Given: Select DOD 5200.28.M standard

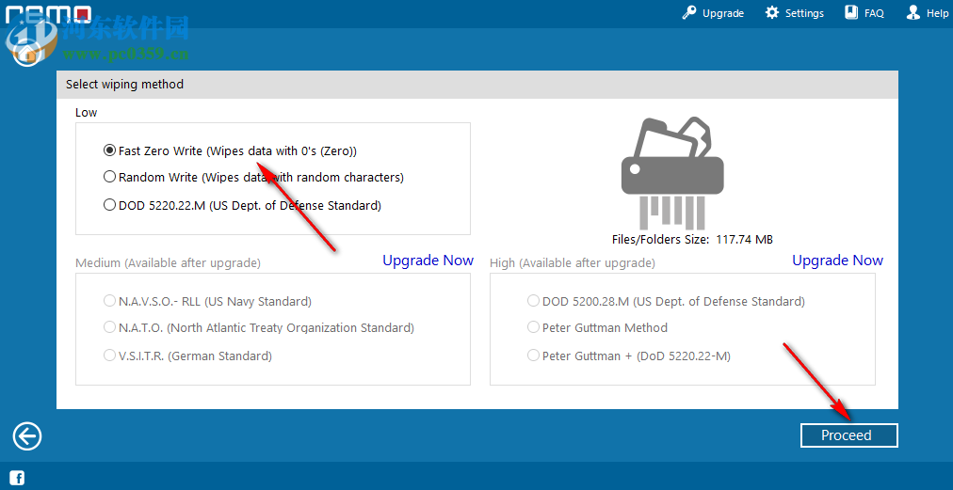Looking at the screenshot, I should click(x=666, y=301).
